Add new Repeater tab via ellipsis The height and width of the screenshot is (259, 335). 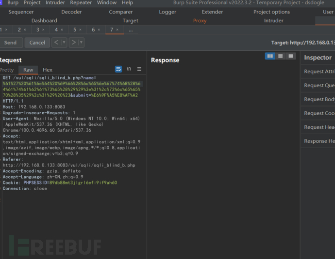pos(131,30)
